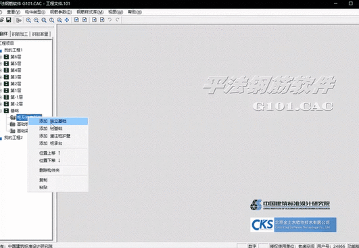The height and width of the screenshot is (248, 359).
Task: Expand the 第2层 tree node
Action: pyautogui.click(x=1, y=84)
